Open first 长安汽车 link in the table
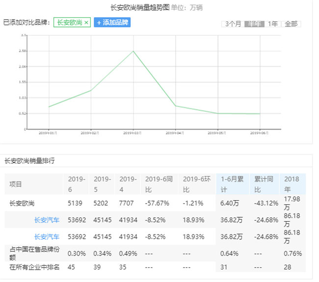Viewport: 319px width, 282px height. (47, 220)
